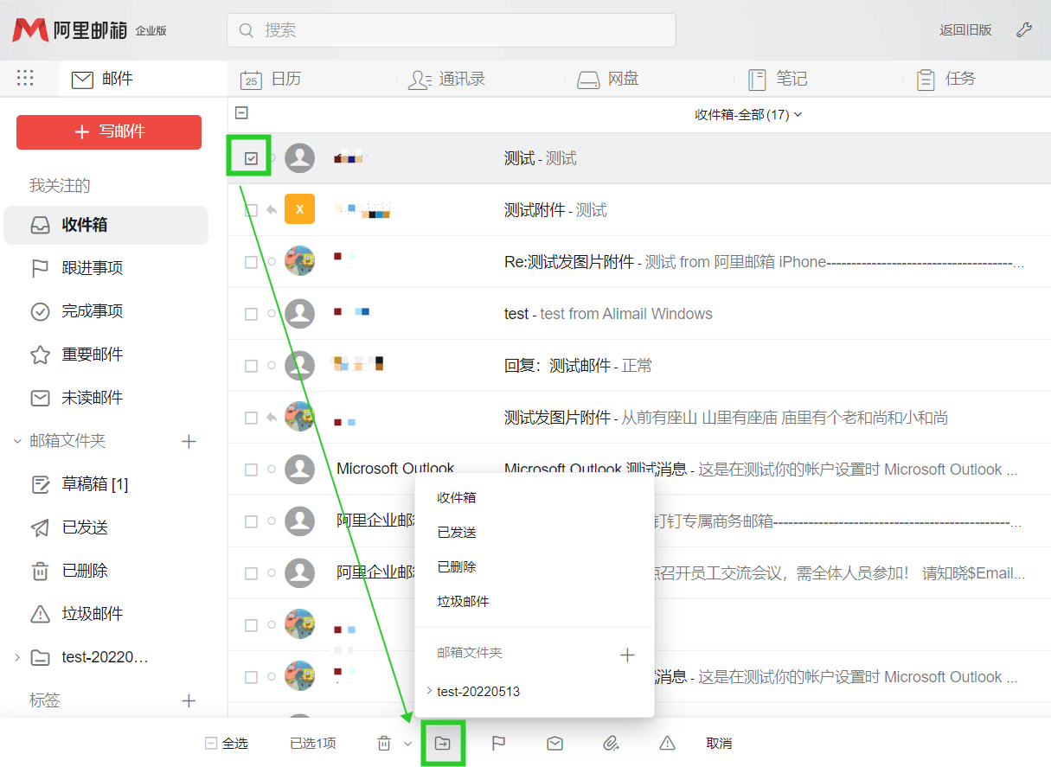The height and width of the screenshot is (767, 1051).
Task: Open the trash icon to delete selected mail
Action: pyautogui.click(x=383, y=742)
